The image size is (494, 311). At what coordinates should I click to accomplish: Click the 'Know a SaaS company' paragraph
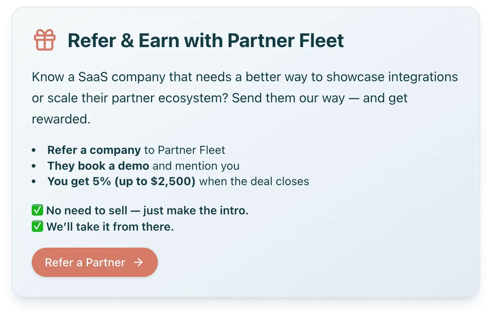[x=245, y=98]
